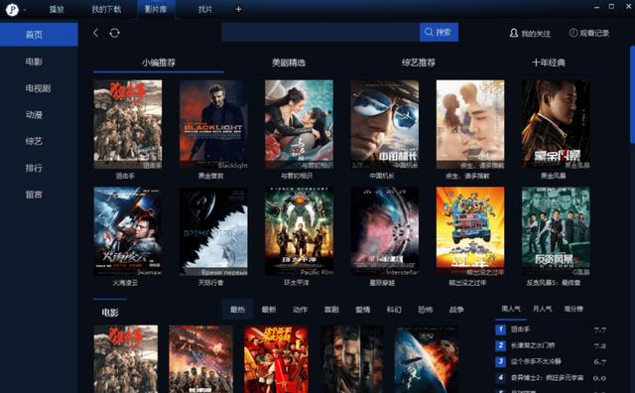Open 电视剧 in the sidebar
The height and width of the screenshot is (393, 635).
pyautogui.click(x=38, y=88)
